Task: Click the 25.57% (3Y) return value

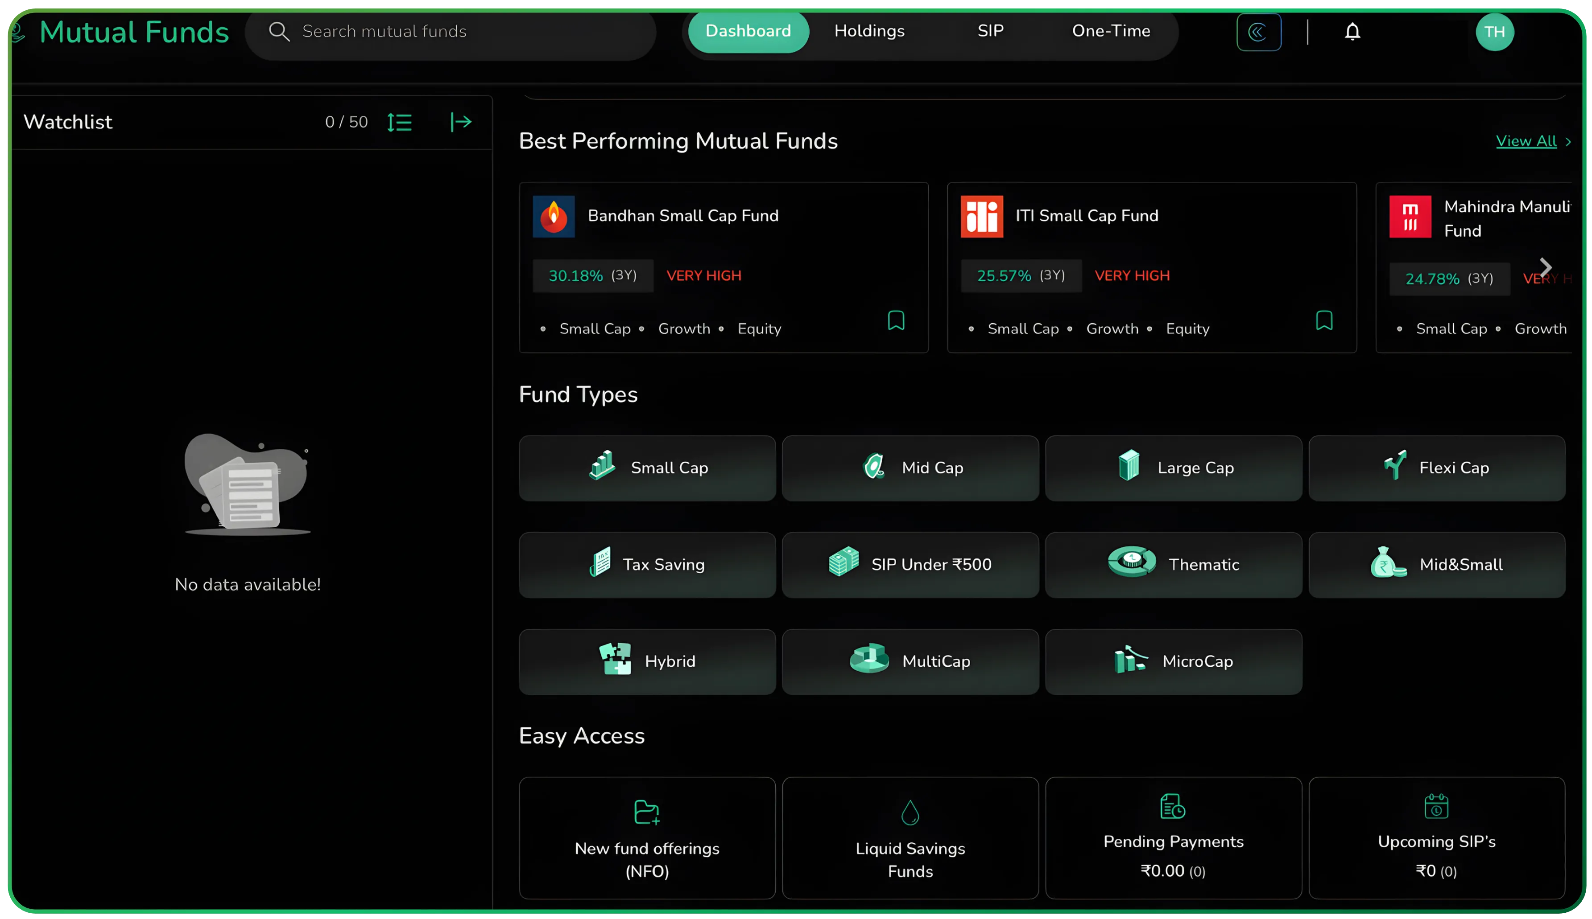Action: 1021,276
